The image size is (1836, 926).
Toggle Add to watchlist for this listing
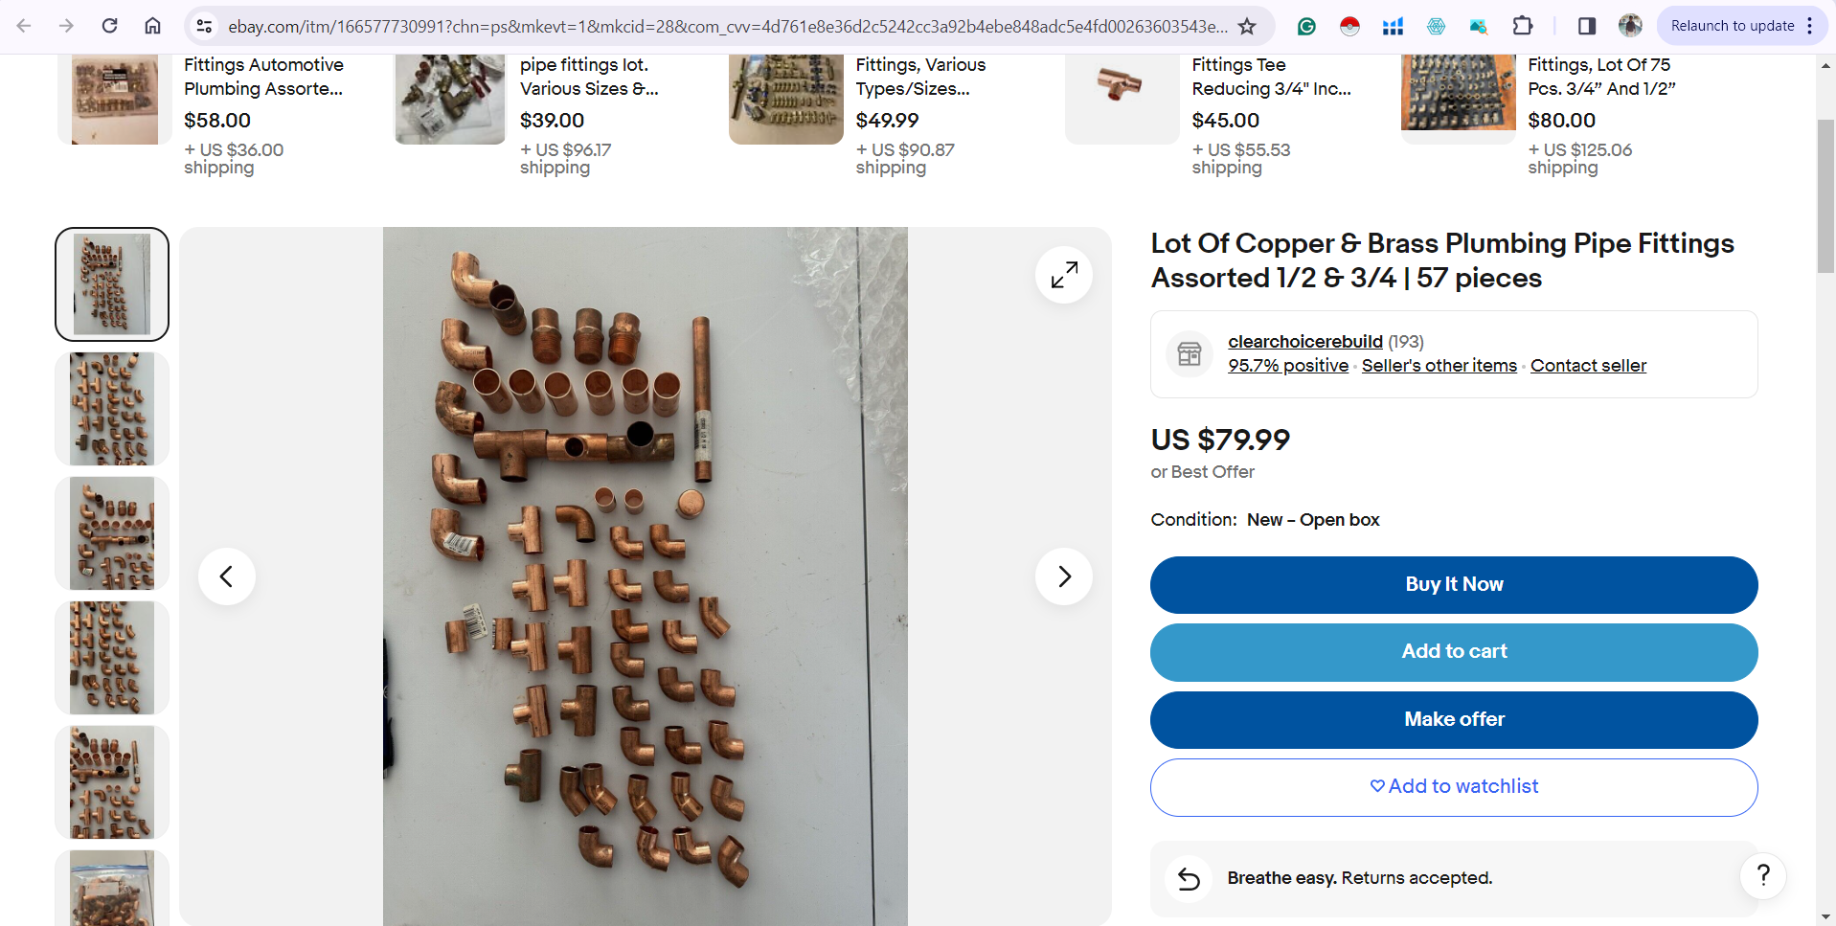pos(1453,786)
